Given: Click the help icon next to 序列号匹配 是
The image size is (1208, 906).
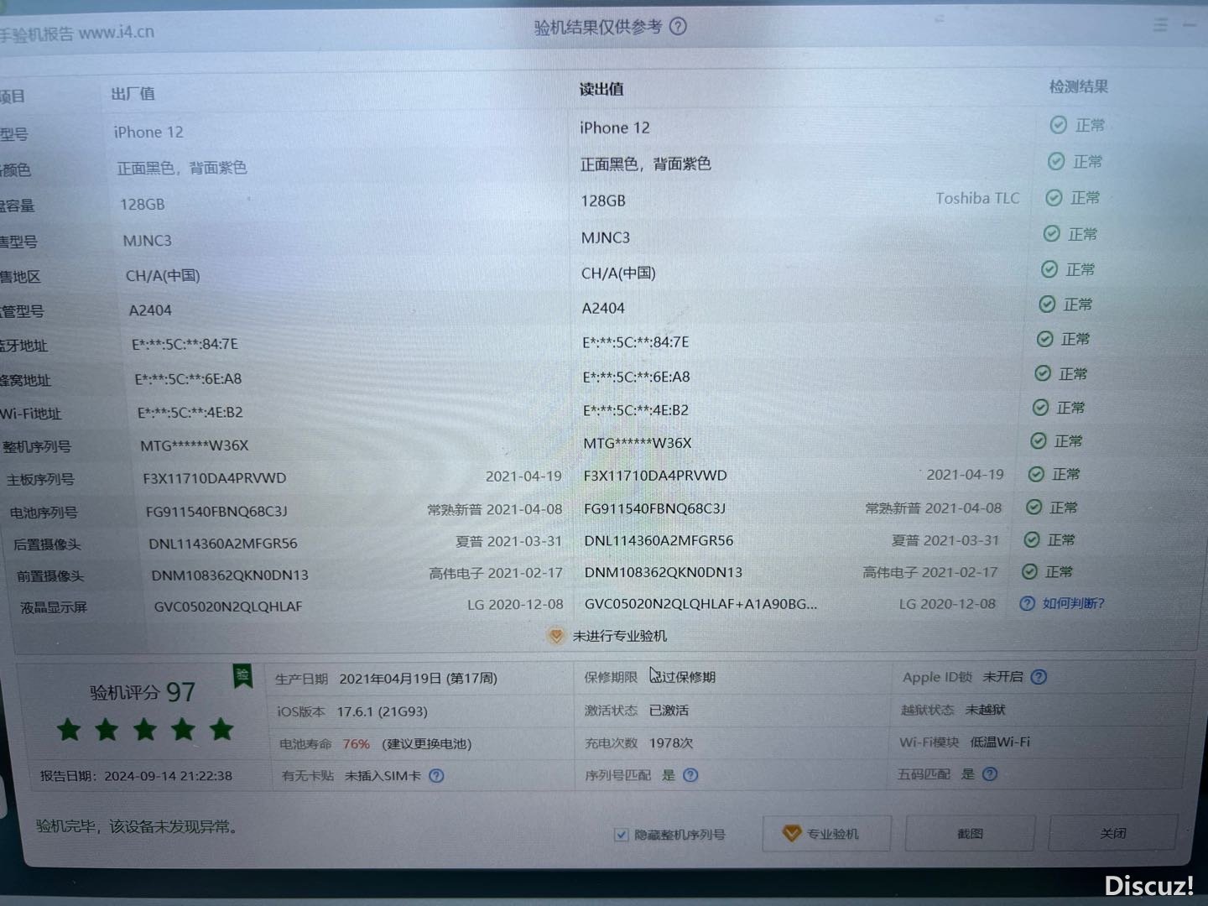Looking at the screenshot, I should tap(690, 774).
